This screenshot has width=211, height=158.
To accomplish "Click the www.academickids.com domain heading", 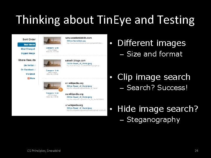I will pyautogui.click(x=79, y=38).
